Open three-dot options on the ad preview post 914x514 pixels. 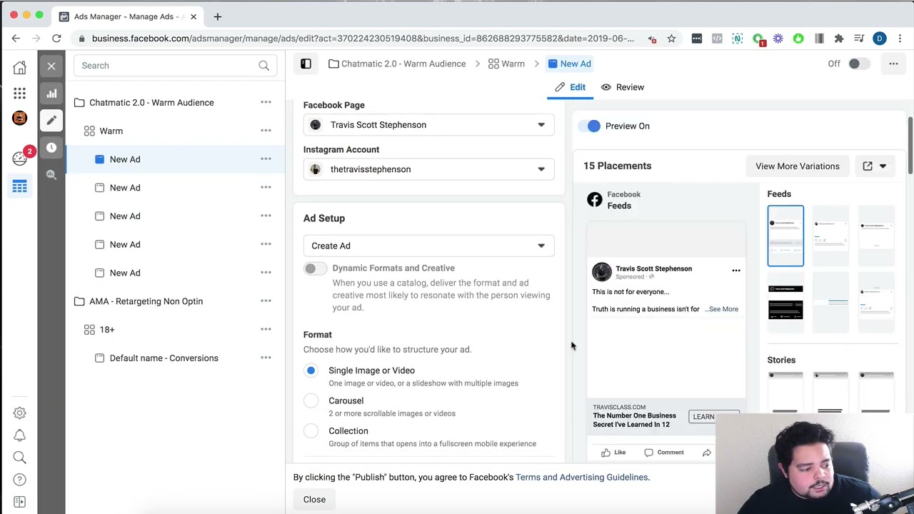tap(736, 271)
